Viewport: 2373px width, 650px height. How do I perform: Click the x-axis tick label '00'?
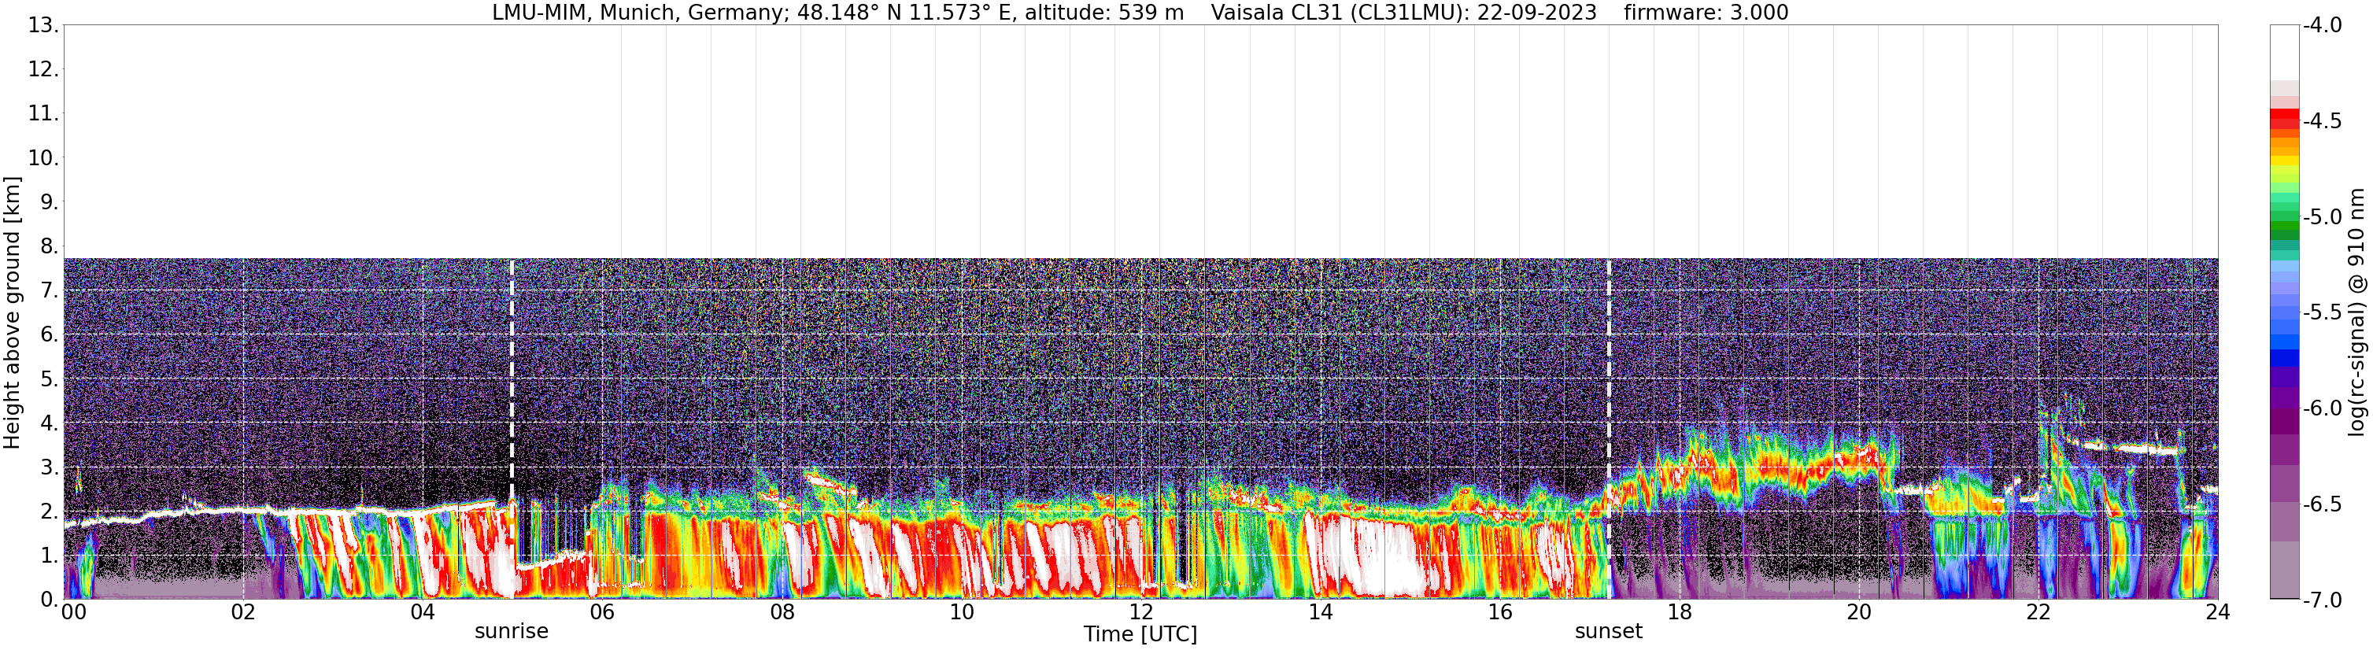point(74,612)
